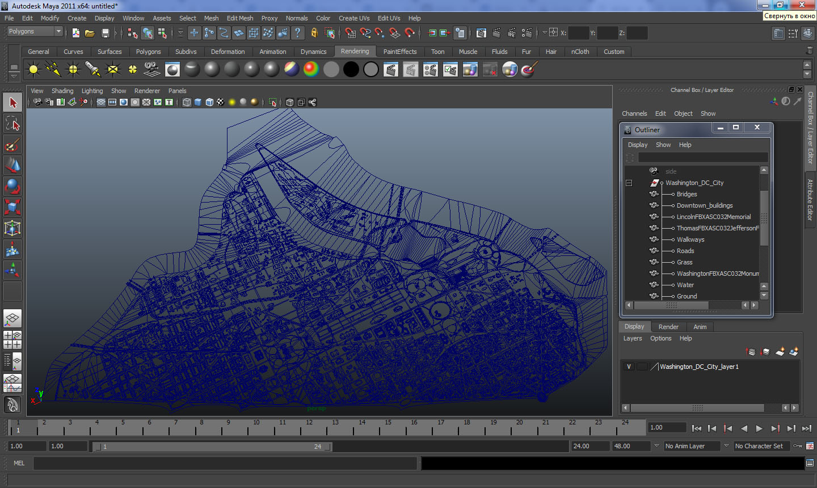Choose the Lasso select tool
Screen dimensions: 817x488
[x=12, y=124]
